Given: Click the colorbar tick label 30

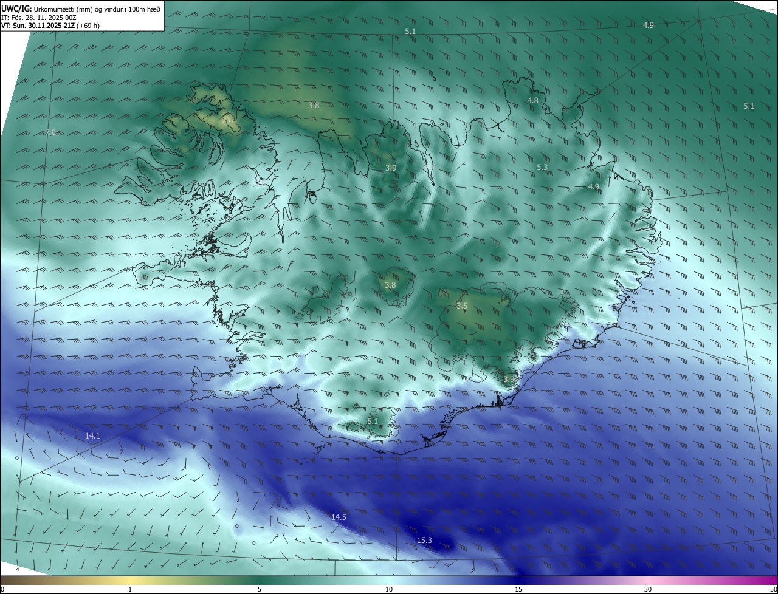Looking at the screenshot, I should pyautogui.click(x=648, y=589).
